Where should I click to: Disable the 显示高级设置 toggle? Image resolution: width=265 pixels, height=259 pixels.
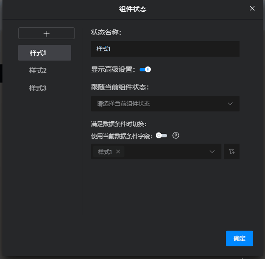[145, 69]
